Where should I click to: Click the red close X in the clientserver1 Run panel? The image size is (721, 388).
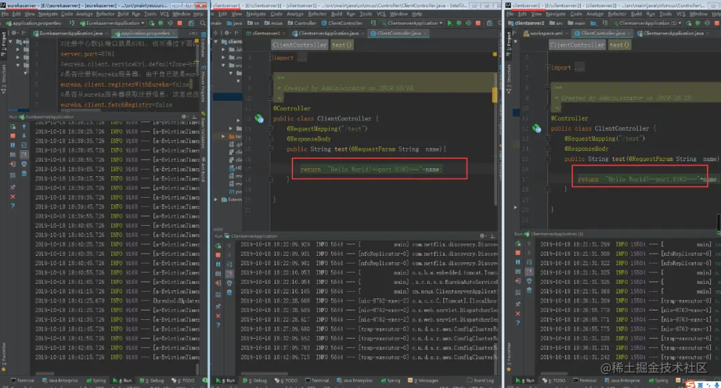pos(218,316)
